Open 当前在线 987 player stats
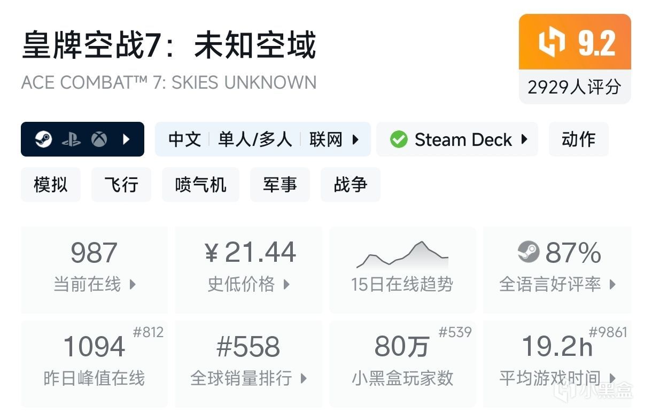The height and width of the screenshot is (413, 652). click(95, 270)
